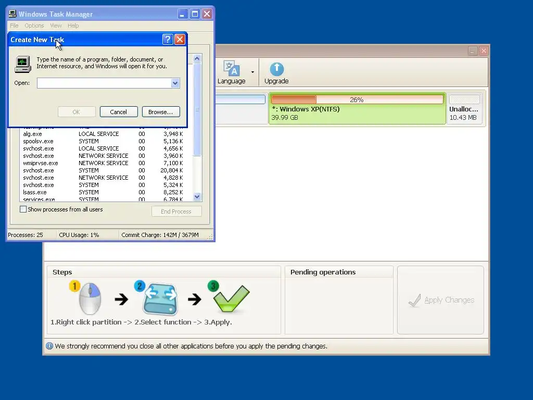Focus the Open text input field
Image resolution: width=533 pixels, height=400 pixels.
[104, 83]
